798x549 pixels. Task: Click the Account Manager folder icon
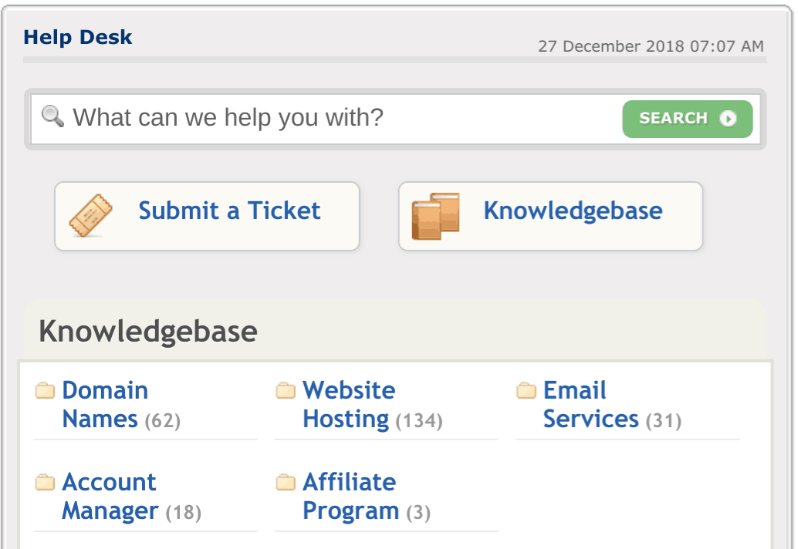click(x=45, y=482)
